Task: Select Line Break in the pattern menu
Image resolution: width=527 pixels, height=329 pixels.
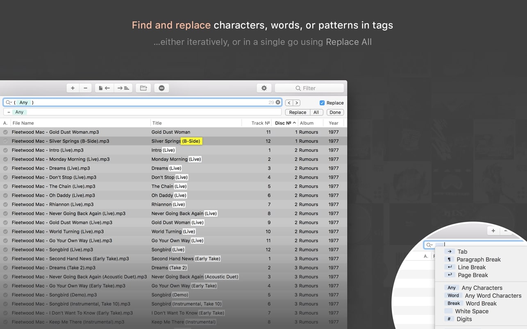Action: (471, 267)
